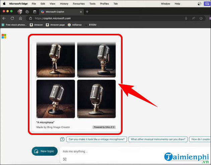Viewport: 211px width, 165px height.
Task: Open the Workspaces icon
Action: (27, 12)
